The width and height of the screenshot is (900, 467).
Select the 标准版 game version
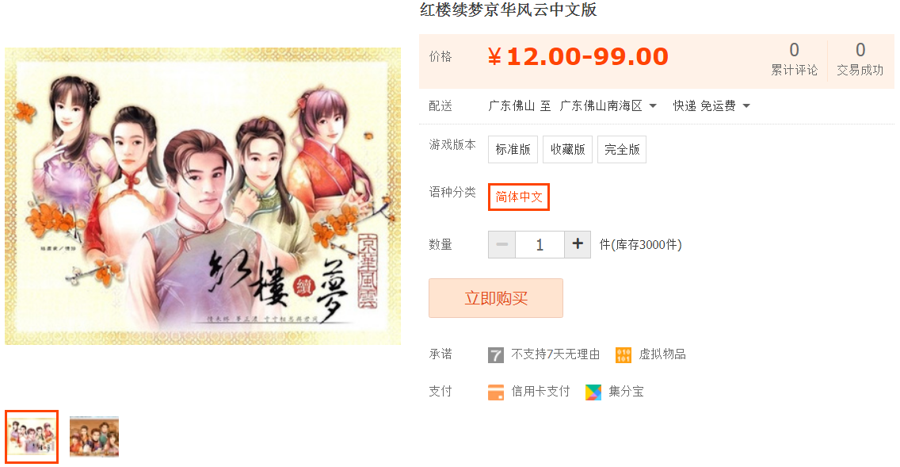click(x=513, y=149)
